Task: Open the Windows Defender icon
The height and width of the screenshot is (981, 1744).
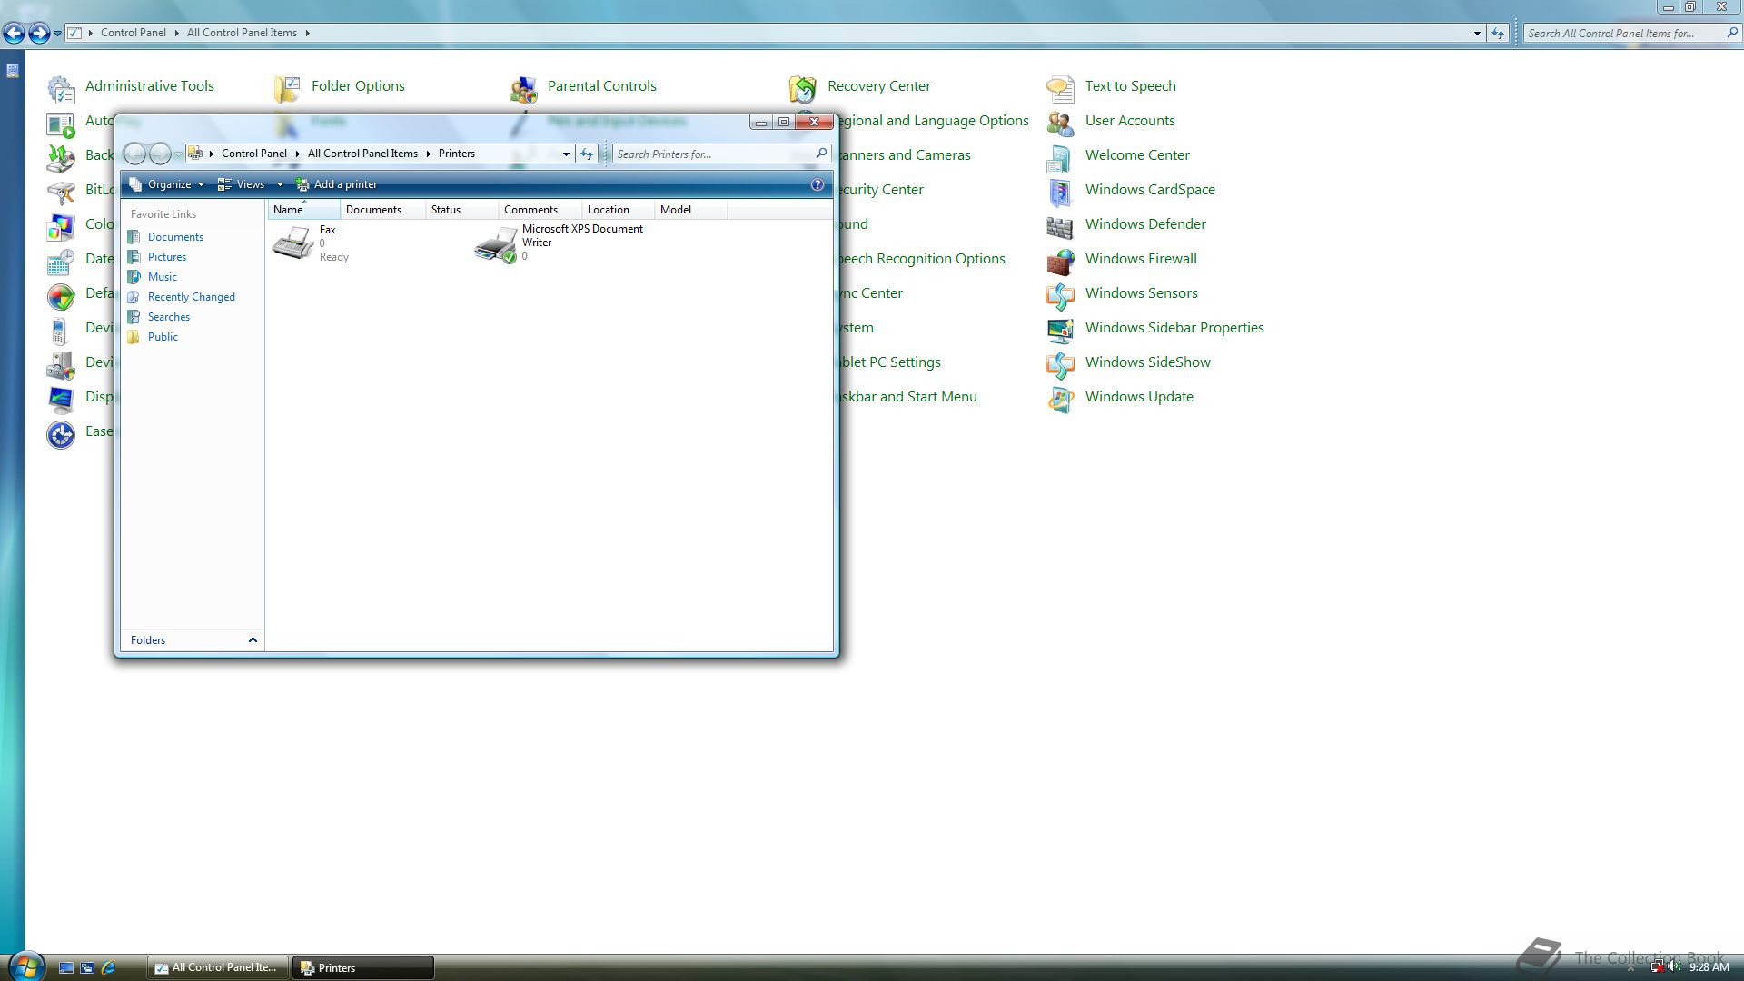Action: tap(1060, 226)
